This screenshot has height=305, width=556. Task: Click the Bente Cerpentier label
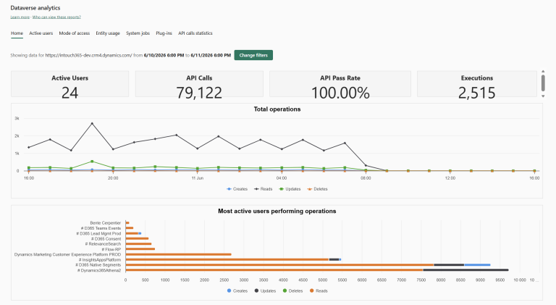[x=105, y=223]
